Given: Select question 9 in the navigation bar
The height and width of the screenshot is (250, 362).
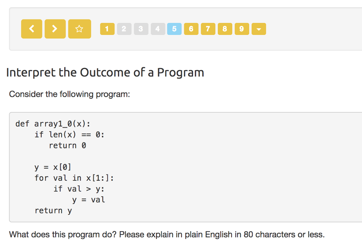Looking at the screenshot, I should pos(241,29).
